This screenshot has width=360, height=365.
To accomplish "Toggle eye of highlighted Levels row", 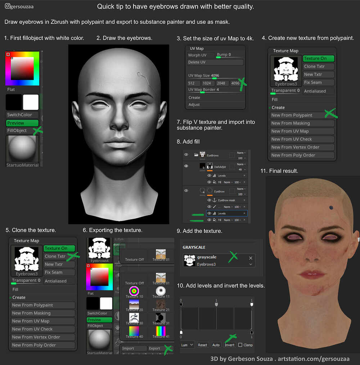I will tap(209, 213).
